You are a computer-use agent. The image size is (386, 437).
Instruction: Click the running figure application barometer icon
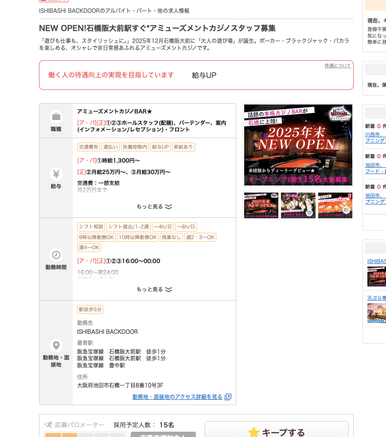click(48, 425)
